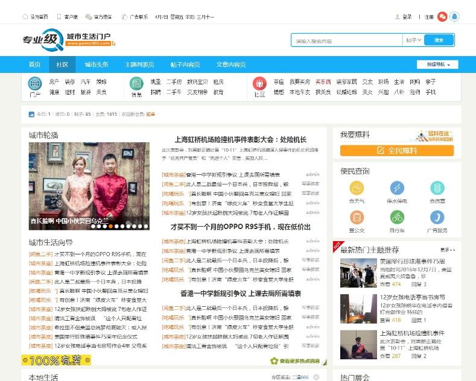Open headline 才买不到一个月的OPPO R9S手机
Image resolution: width=476 pixels, height=381 pixels.
(x=240, y=227)
